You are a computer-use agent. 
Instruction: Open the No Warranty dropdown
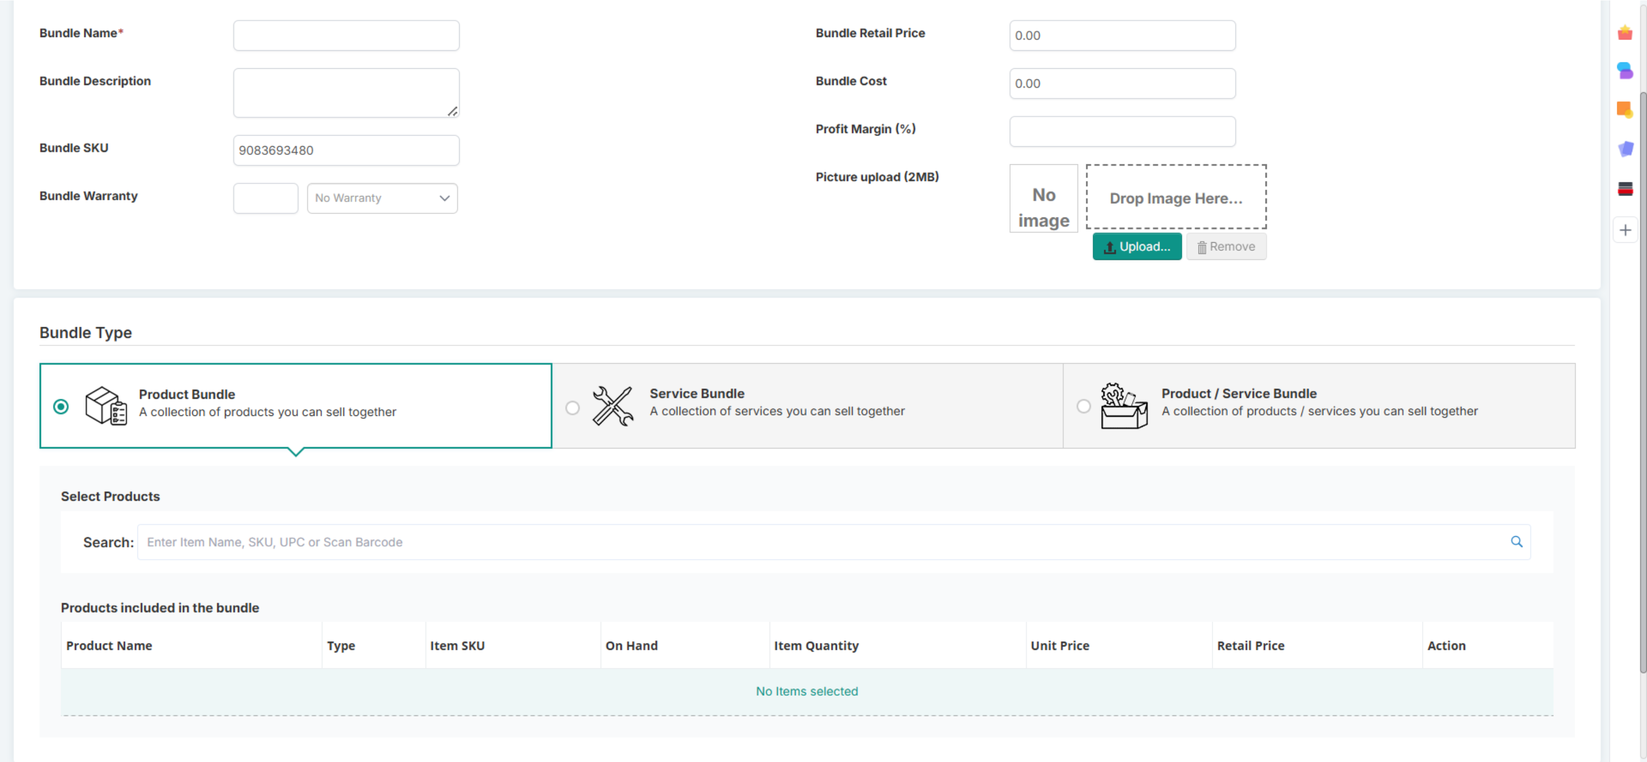click(x=382, y=198)
